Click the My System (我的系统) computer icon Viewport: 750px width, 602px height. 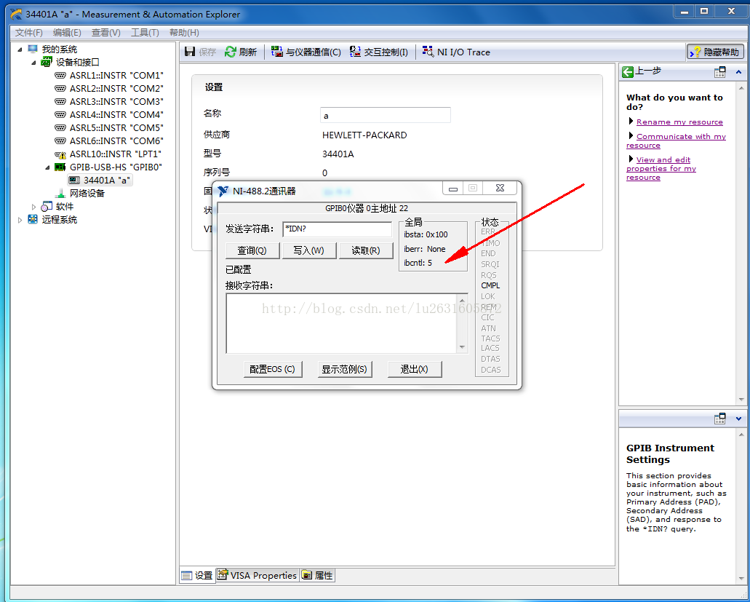[x=33, y=49]
